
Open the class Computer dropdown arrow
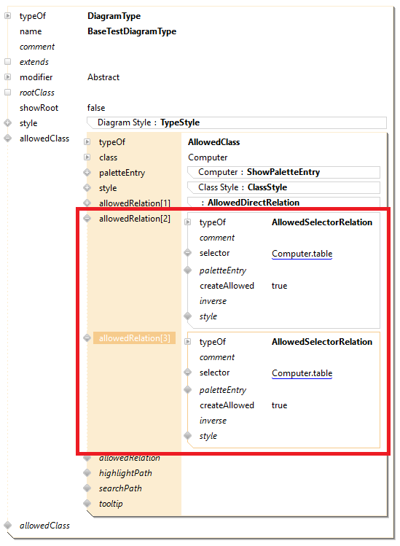tap(87, 157)
